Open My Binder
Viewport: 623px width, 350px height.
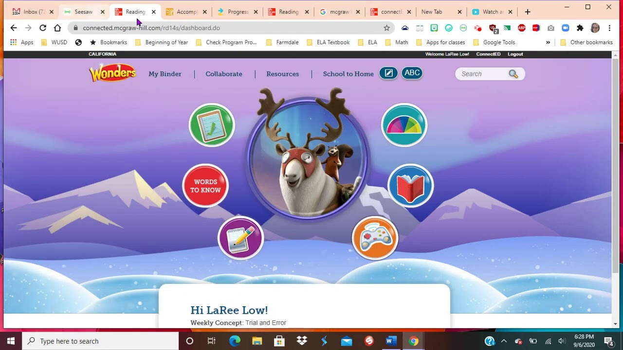tap(165, 74)
